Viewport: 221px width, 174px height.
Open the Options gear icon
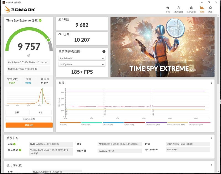(210, 8)
